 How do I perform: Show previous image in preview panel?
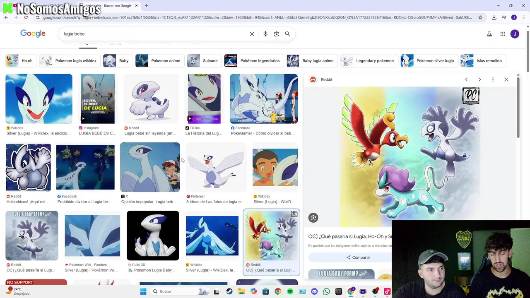pyautogui.click(x=466, y=79)
